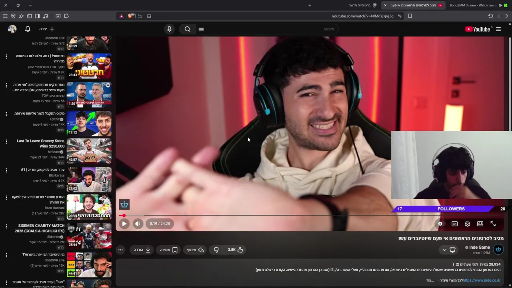Bookmark this page
Viewport: 512px width, 288px height.
pos(410,16)
